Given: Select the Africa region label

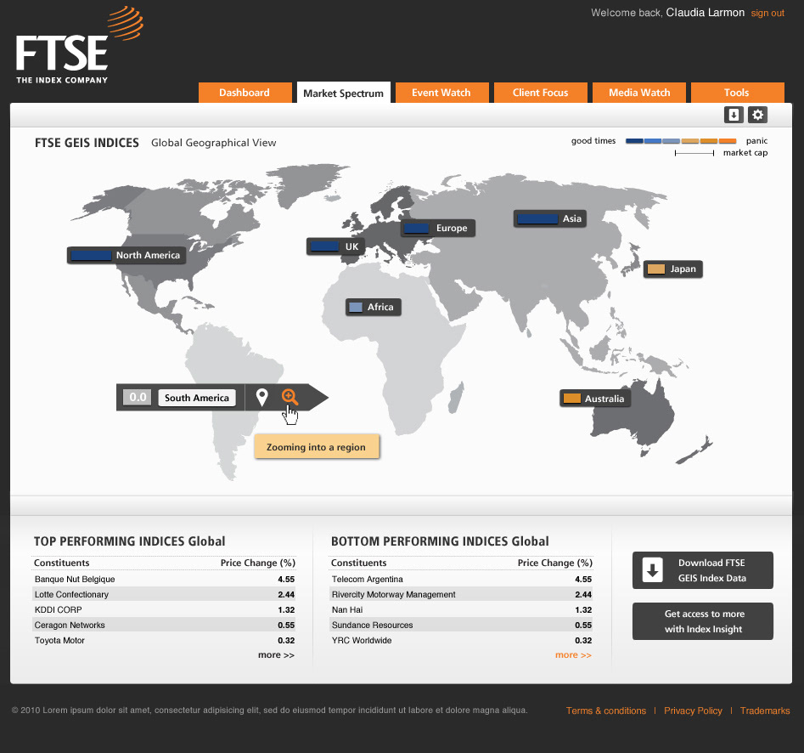Looking at the screenshot, I should tap(374, 307).
